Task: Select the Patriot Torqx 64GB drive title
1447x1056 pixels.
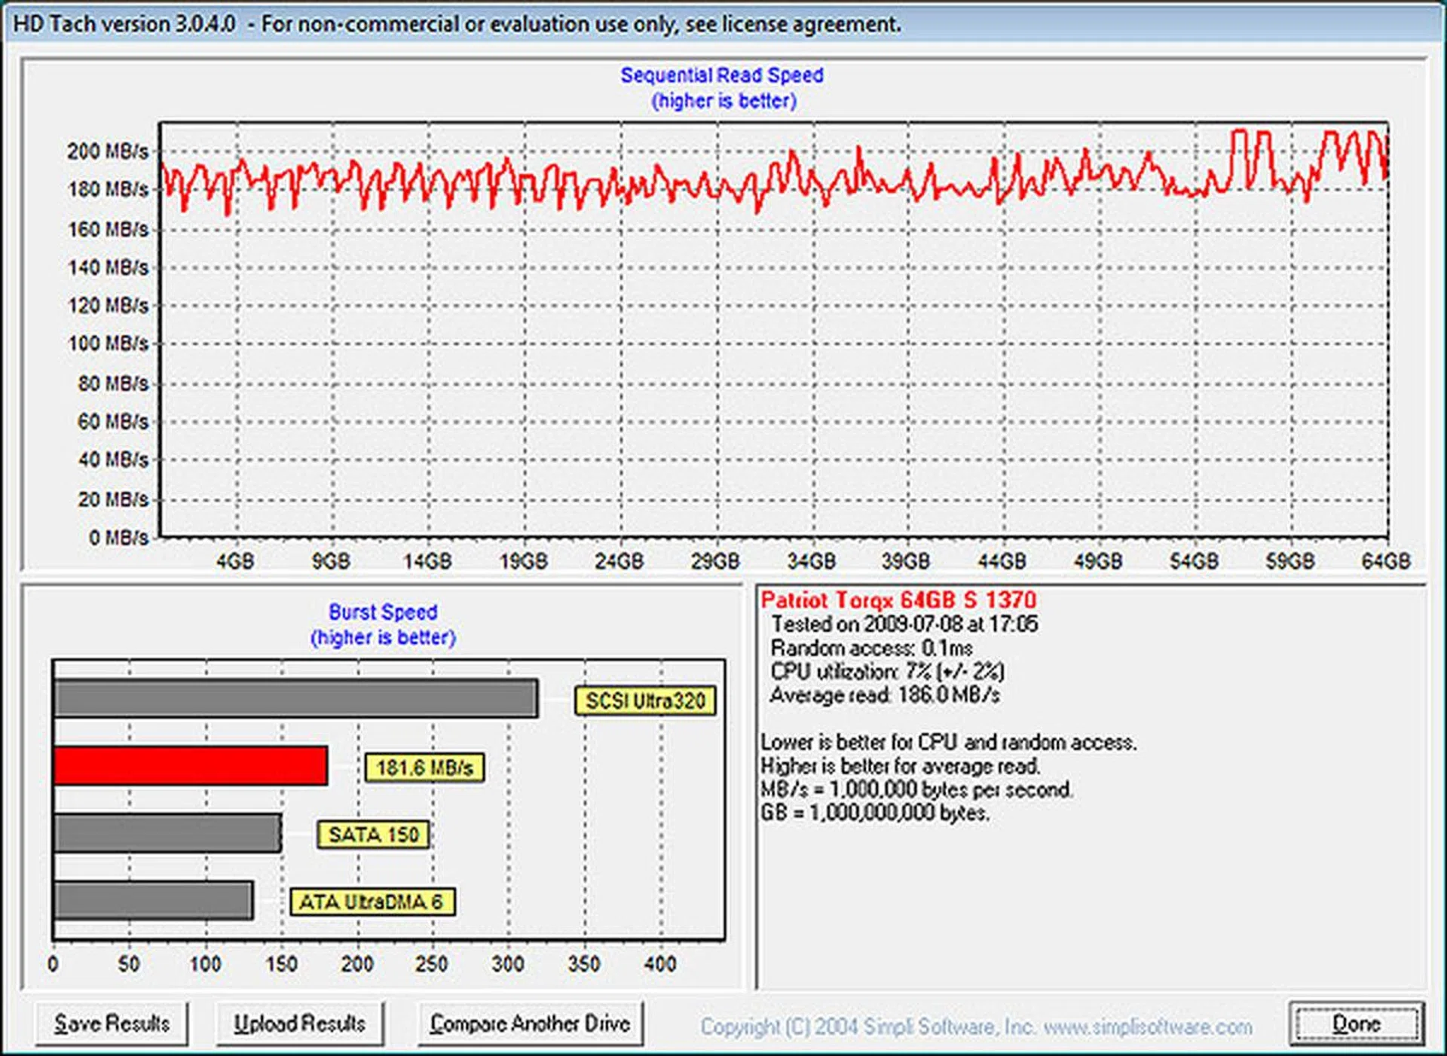Action: point(898,600)
